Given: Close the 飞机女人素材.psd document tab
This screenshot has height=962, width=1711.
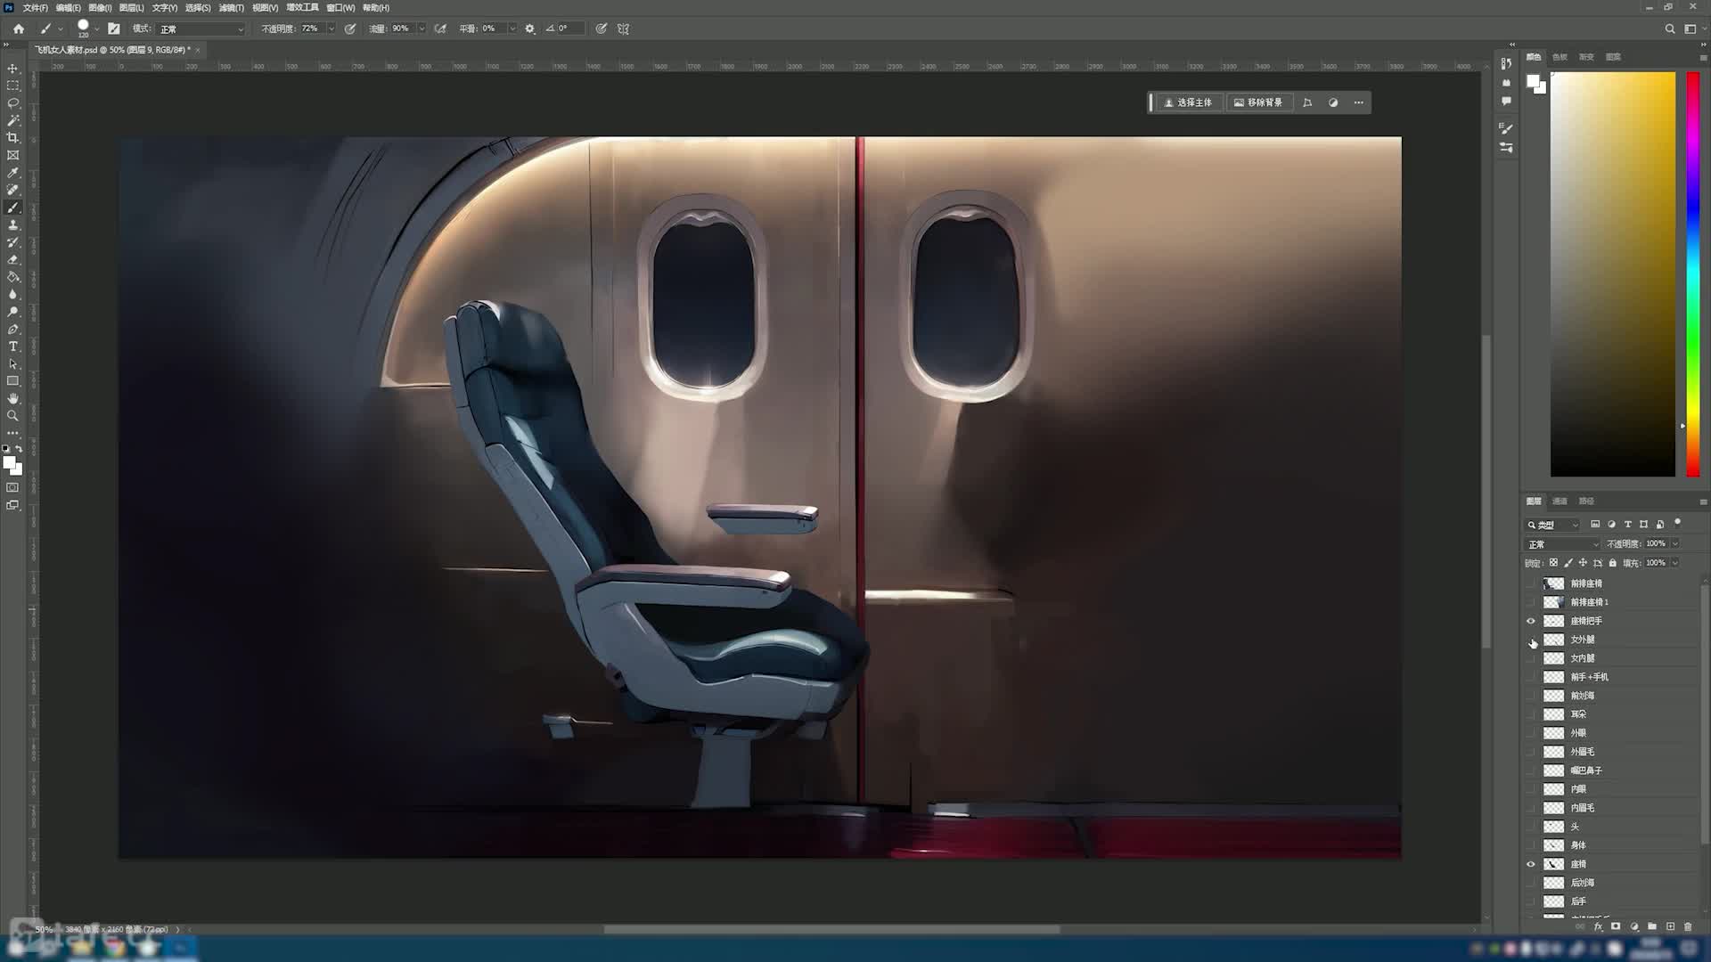Looking at the screenshot, I should [x=198, y=50].
